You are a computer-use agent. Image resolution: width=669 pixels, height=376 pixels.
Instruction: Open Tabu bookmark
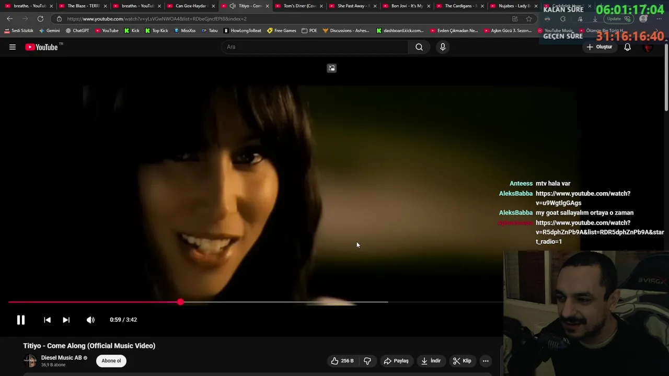210,31
